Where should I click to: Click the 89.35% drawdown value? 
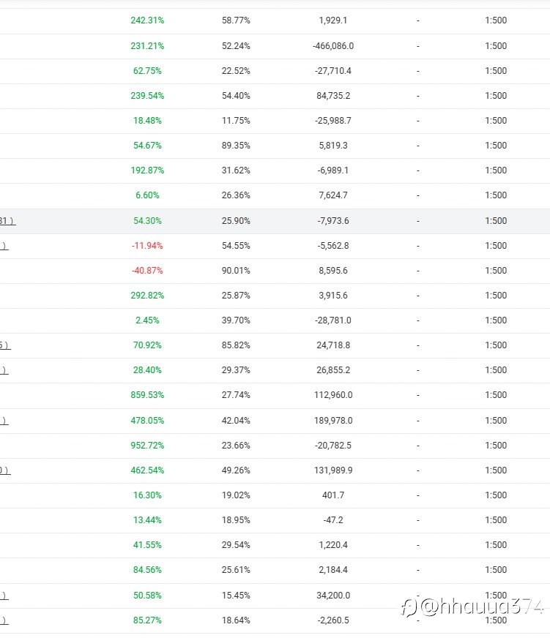pos(236,146)
